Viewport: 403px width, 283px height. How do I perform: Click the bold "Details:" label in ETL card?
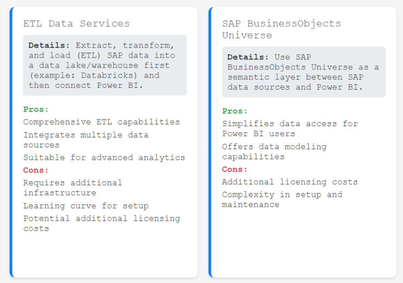click(49, 45)
